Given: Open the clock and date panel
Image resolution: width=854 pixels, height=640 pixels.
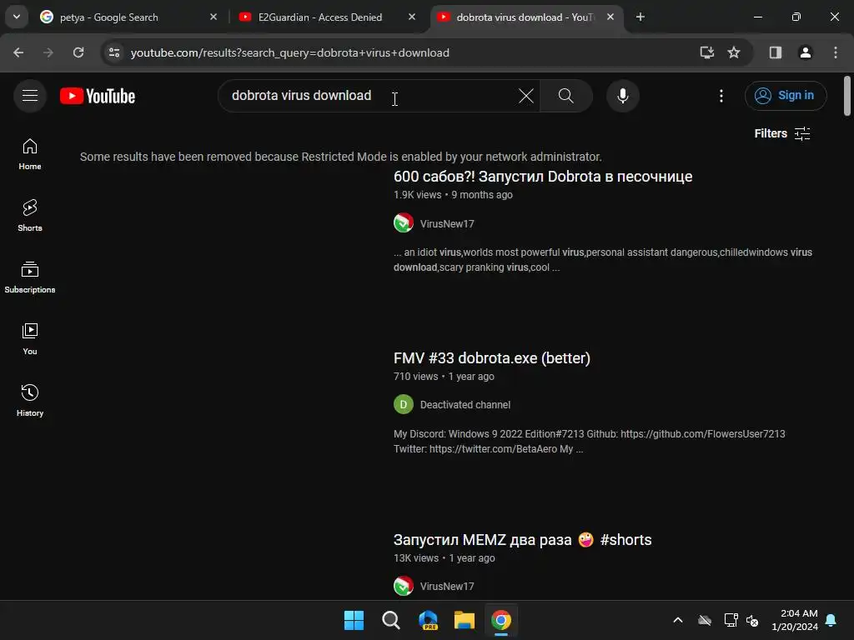Looking at the screenshot, I should 795,620.
